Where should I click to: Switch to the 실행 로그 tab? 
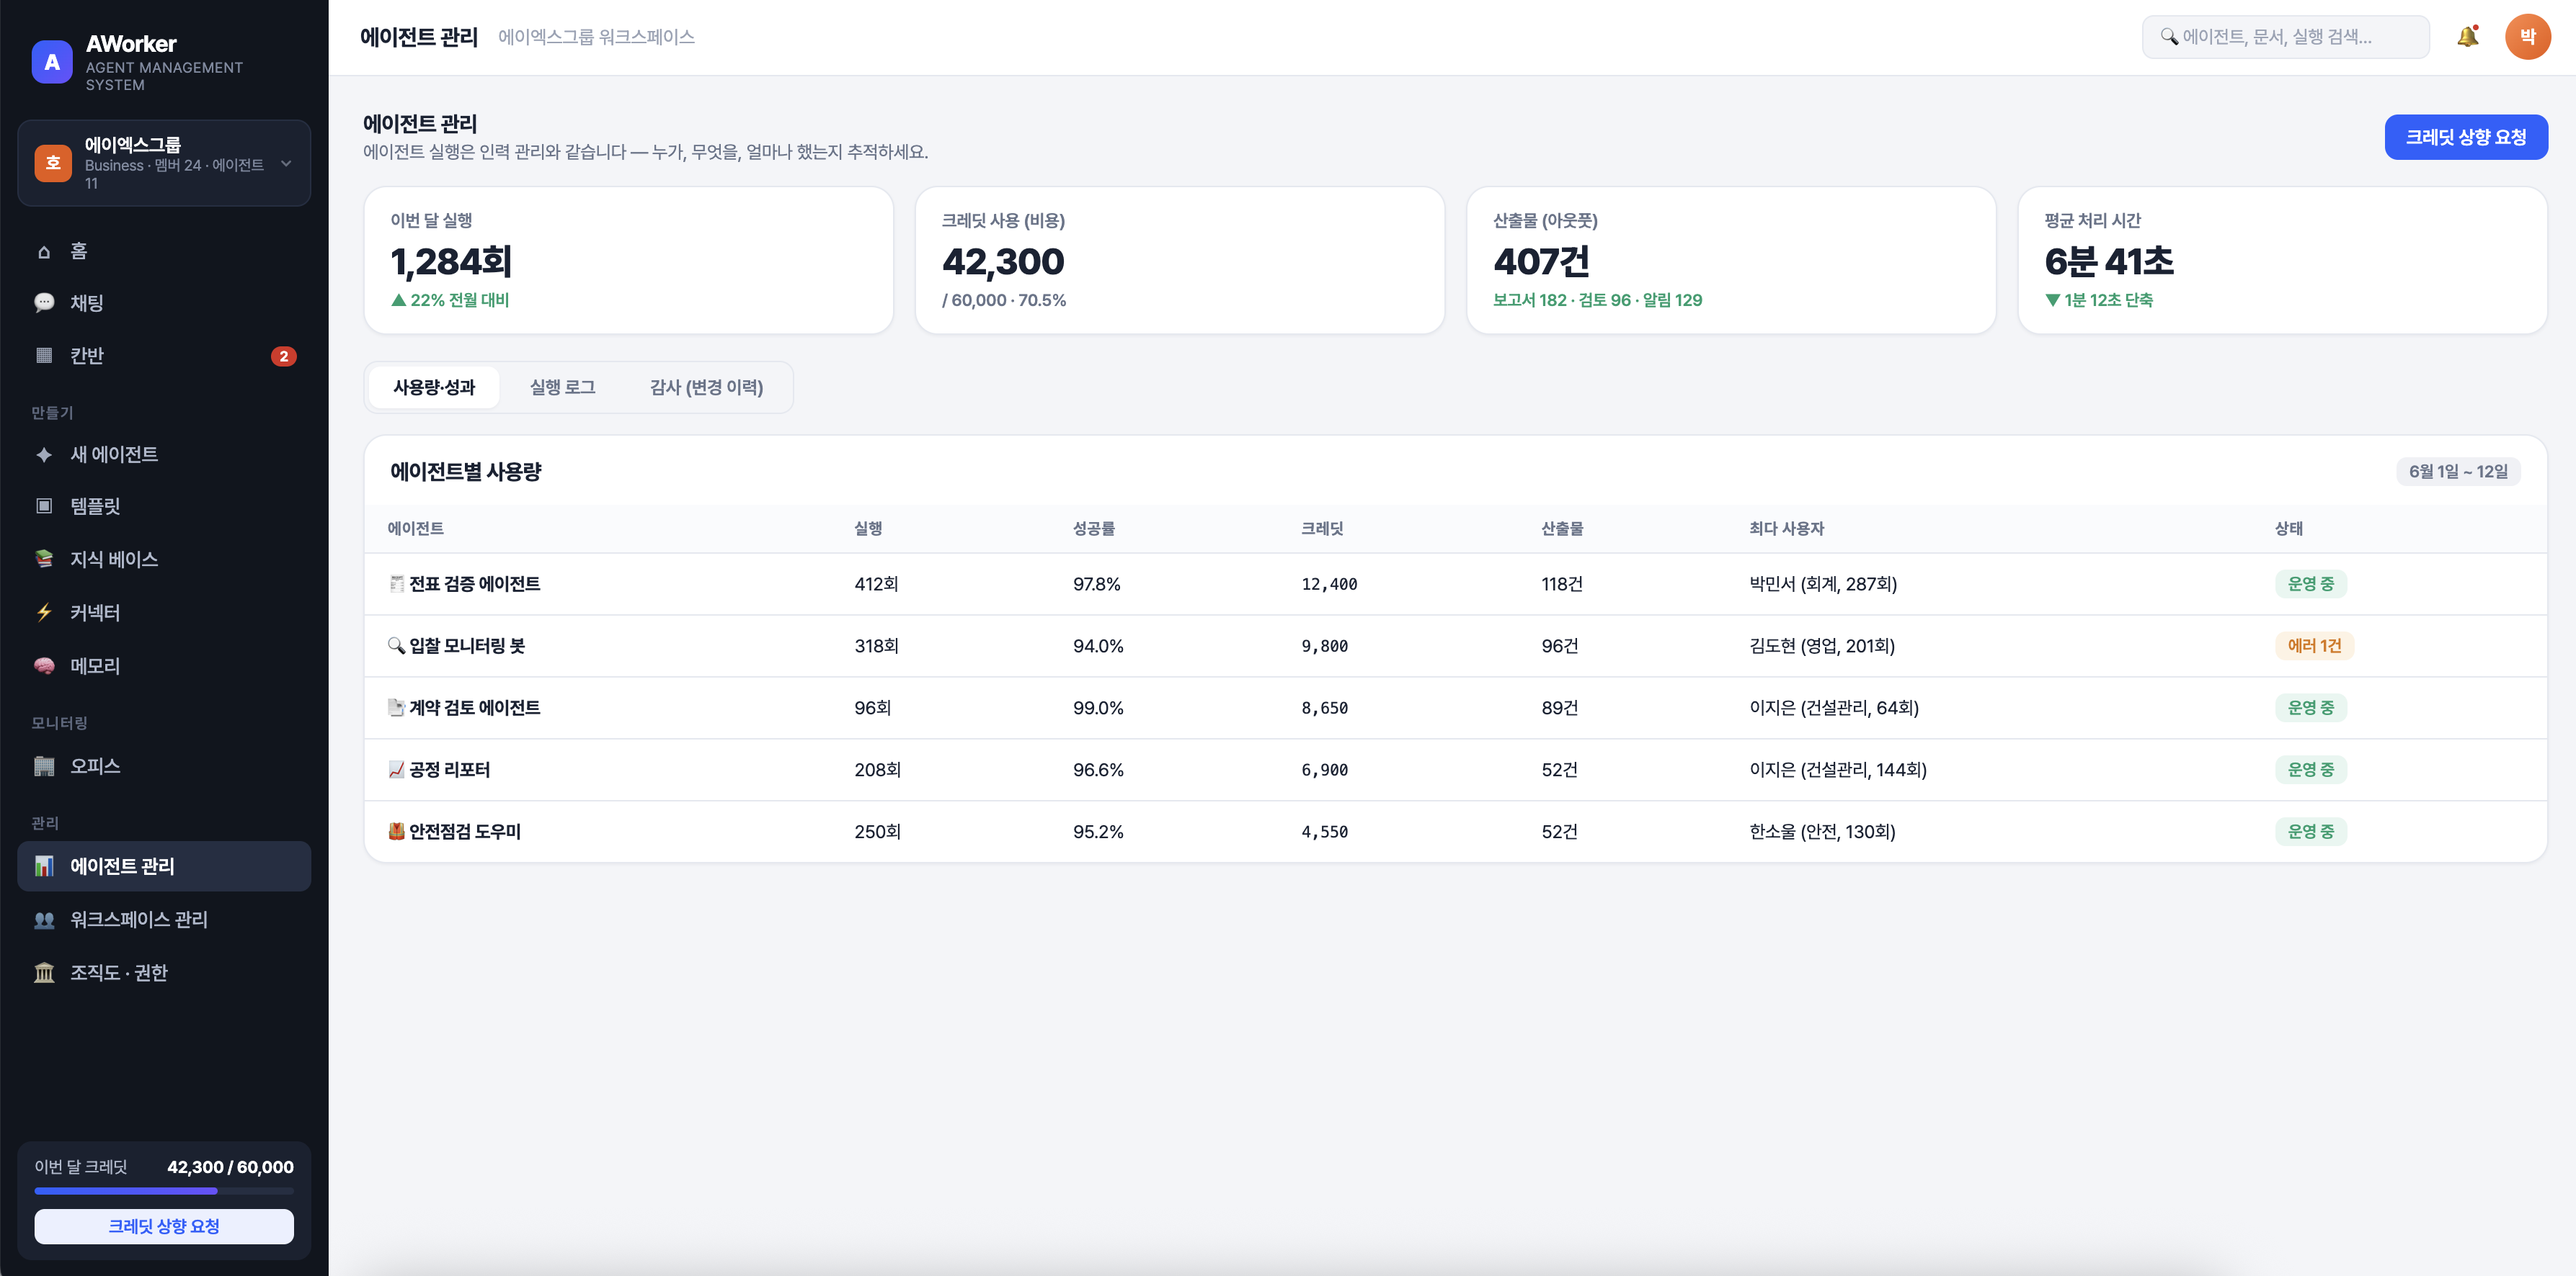562,387
